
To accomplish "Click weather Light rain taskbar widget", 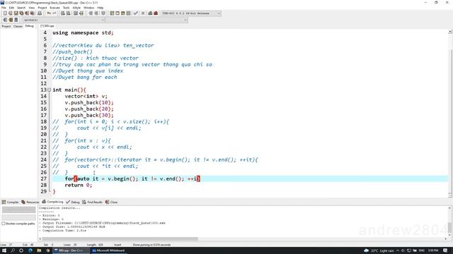I will pyautogui.click(x=379, y=250).
